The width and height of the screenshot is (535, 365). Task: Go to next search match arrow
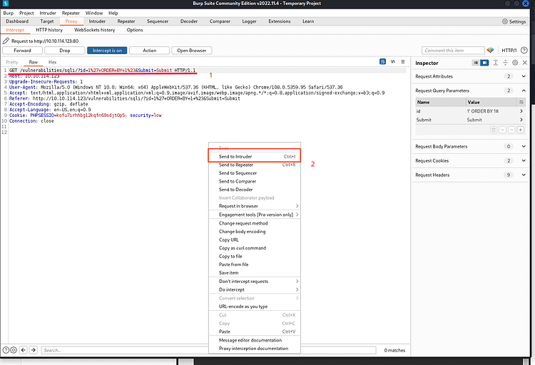pos(34,350)
